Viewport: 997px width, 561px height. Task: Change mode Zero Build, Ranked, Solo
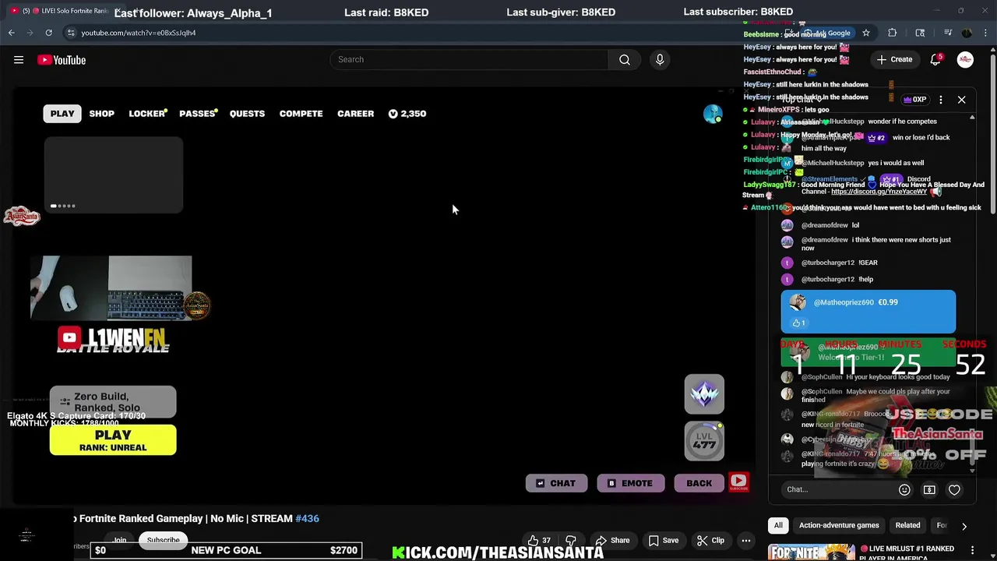pyautogui.click(x=113, y=402)
